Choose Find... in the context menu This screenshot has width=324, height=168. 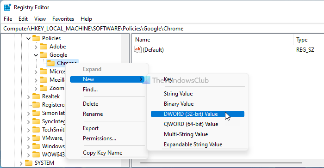pyautogui.click(x=107, y=90)
